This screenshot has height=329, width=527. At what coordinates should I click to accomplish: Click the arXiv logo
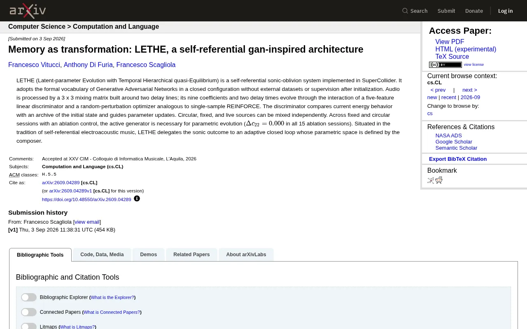[28, 11]
